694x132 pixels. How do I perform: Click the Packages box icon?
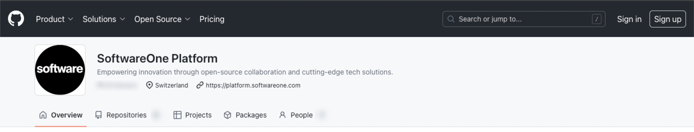coord(227,115)
